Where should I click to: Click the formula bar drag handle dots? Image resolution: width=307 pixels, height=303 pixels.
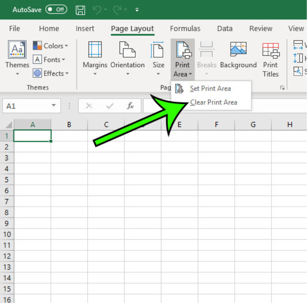[x=69, y=106]
